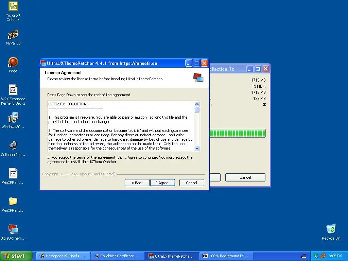Click the 7% value in 7z window

263,105
